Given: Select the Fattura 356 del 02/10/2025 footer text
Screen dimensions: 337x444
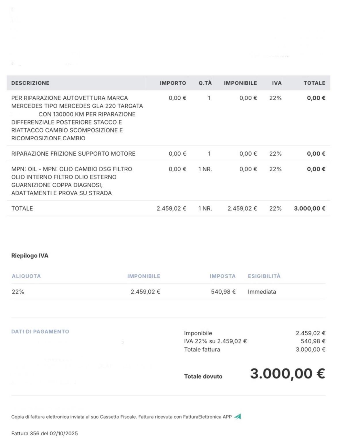Looking at the screenshot, I should coord(45,433).
